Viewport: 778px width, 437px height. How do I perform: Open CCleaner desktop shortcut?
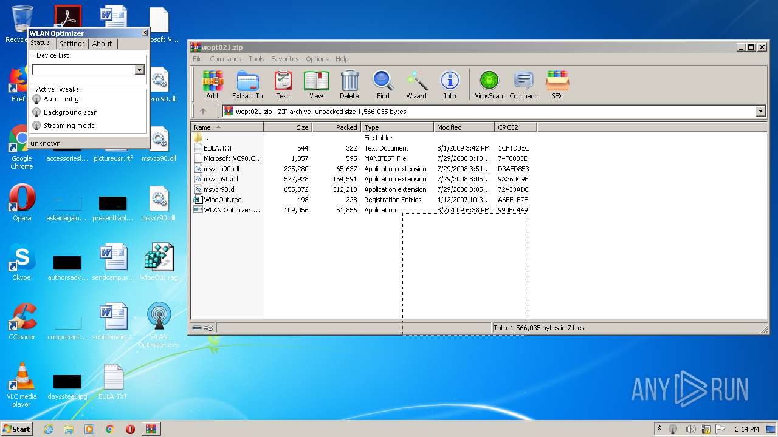click(x=21, y=322)
